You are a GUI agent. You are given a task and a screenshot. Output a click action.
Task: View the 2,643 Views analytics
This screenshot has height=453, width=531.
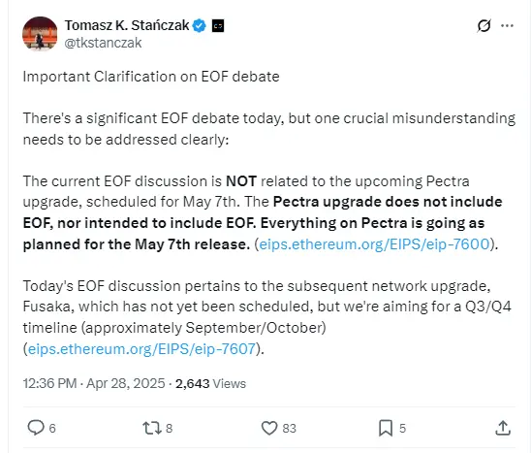[210, 383]
